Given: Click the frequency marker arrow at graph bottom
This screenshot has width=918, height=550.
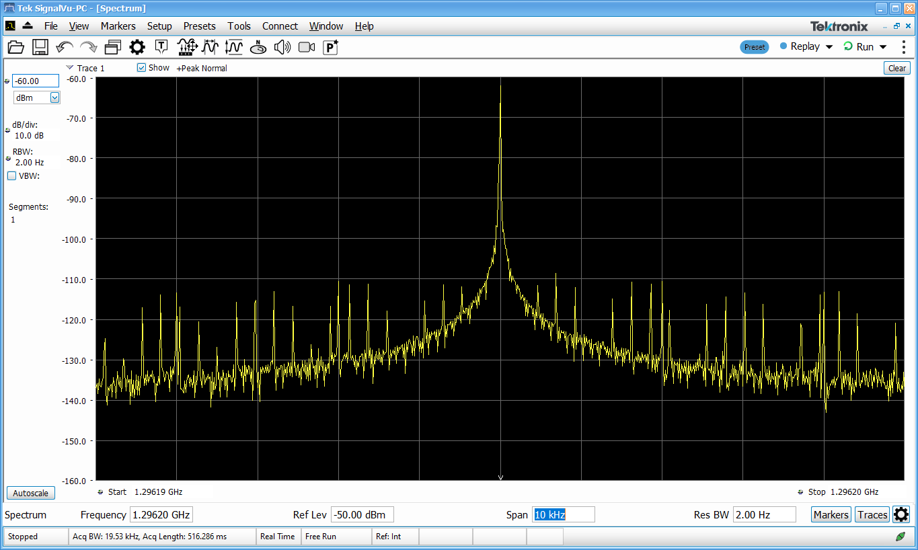Looking at the screenshot, I should (x=500, y=477).
